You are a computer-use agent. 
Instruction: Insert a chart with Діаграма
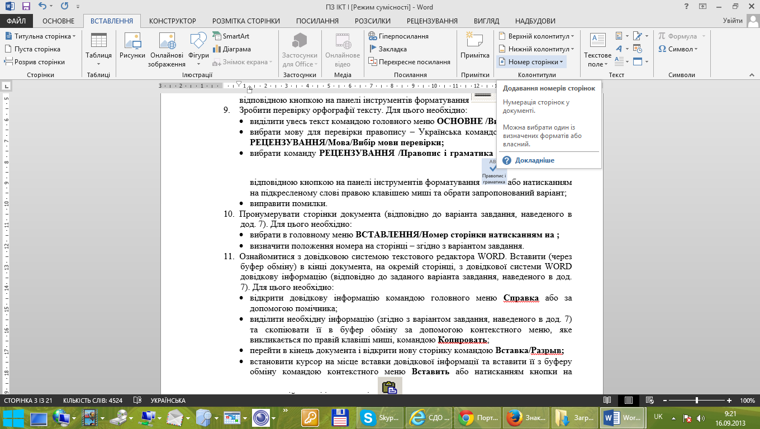[231, 49]
